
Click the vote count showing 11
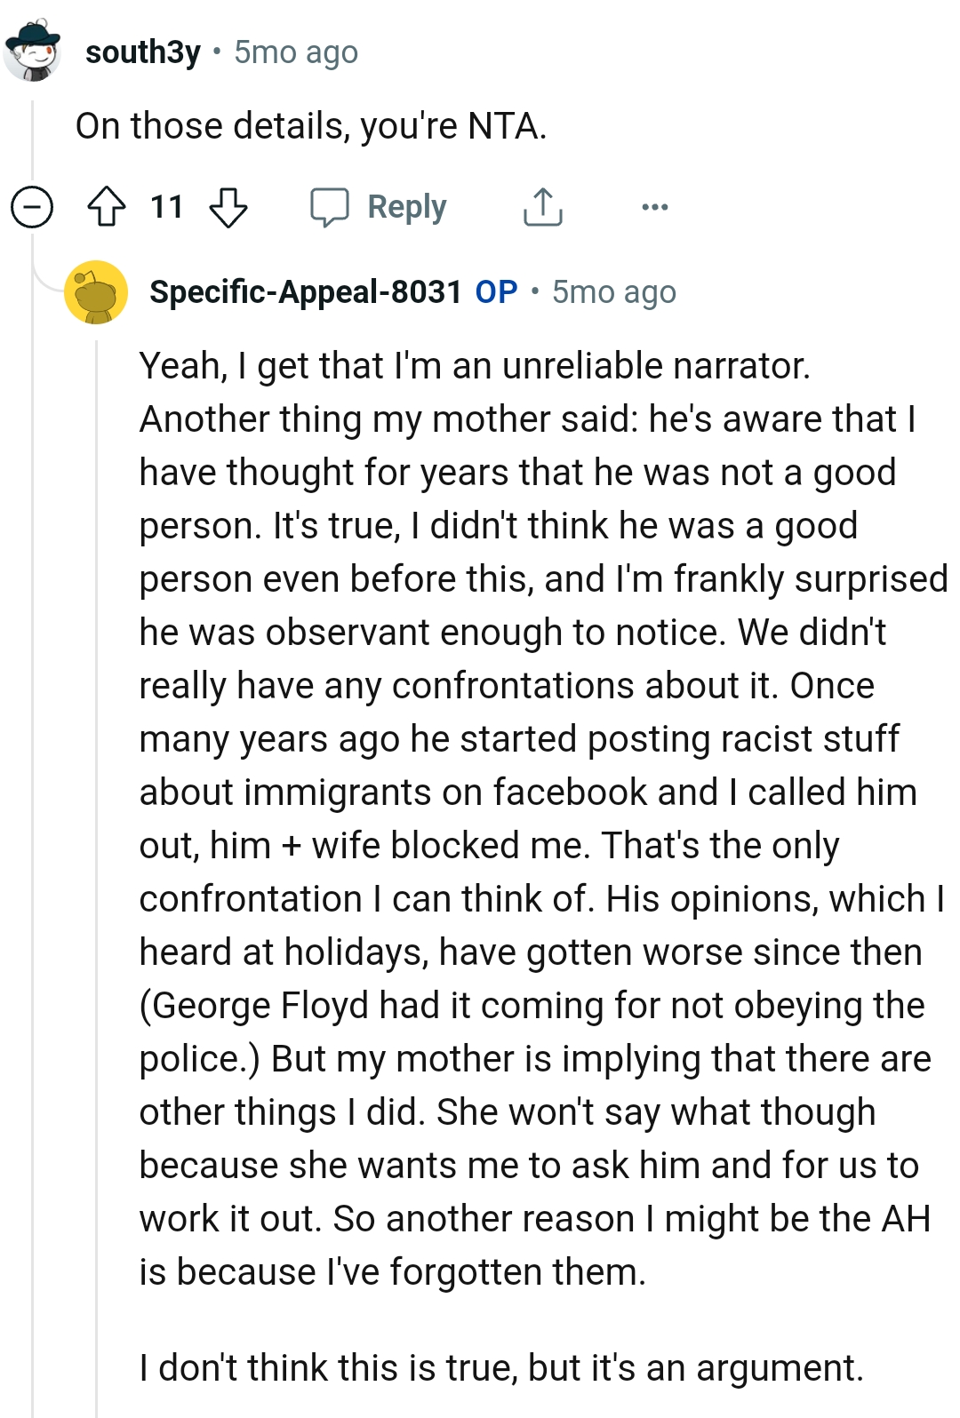(x=166, y=207)
